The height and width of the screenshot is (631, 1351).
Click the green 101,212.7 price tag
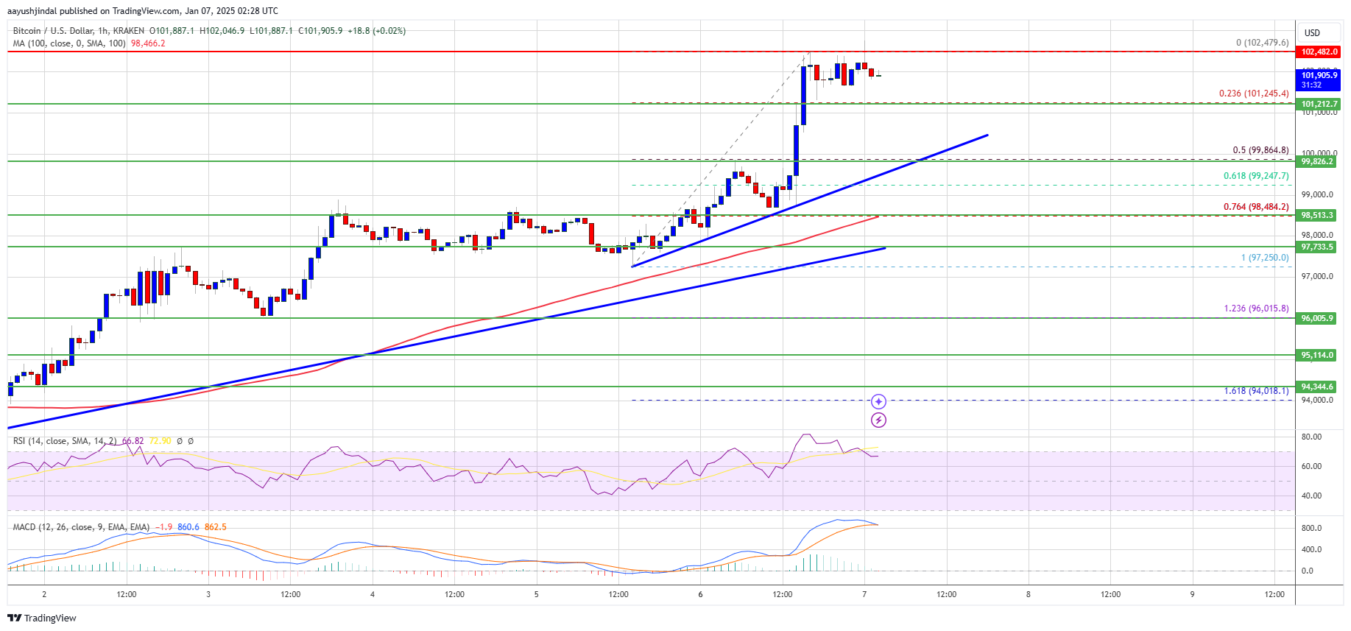coord(1319,104)
